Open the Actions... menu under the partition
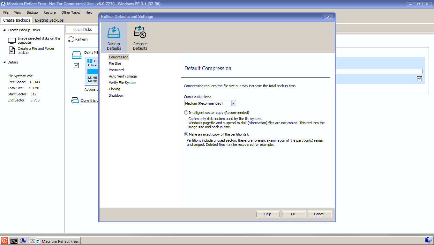 point(91,89)
